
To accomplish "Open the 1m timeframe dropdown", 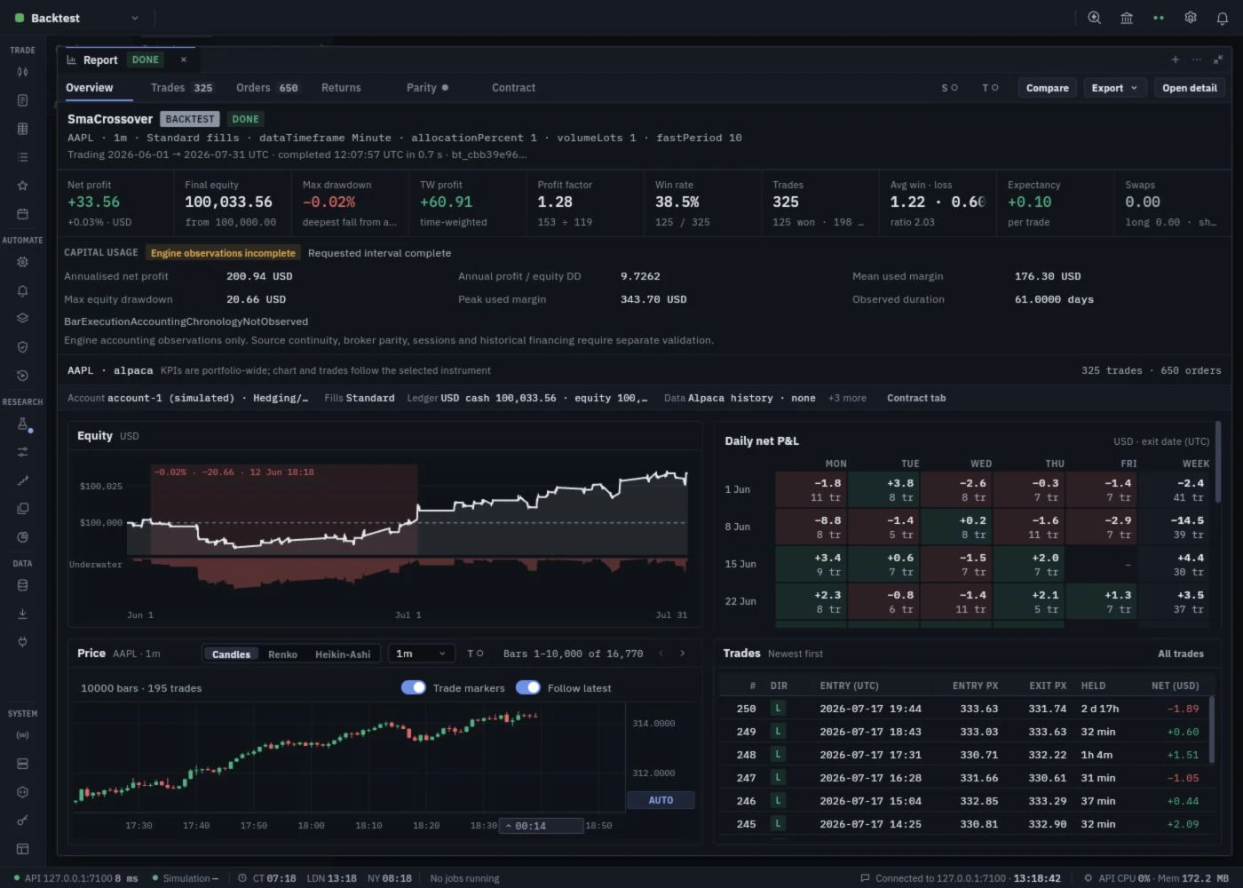I will [x=421, y=654].
